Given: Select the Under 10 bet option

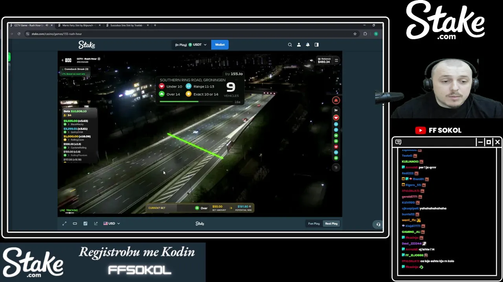Looking at the screenshot, I should [x=171, y=87].
